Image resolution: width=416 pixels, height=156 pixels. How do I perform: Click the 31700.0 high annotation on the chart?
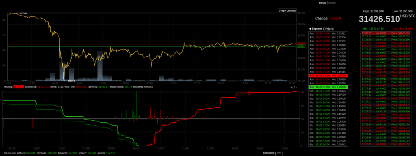pos(22,13)
